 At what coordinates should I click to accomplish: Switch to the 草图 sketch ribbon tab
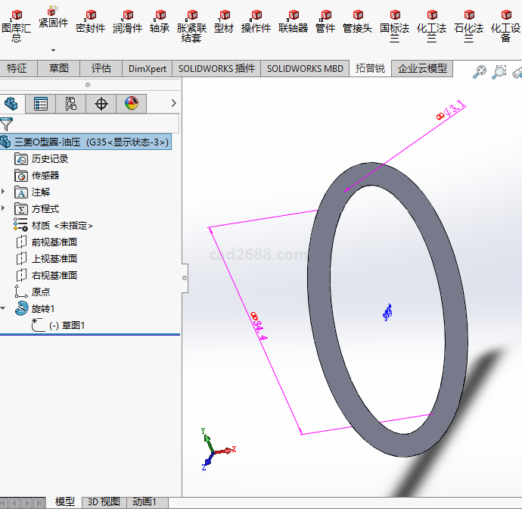coord(59,68)
